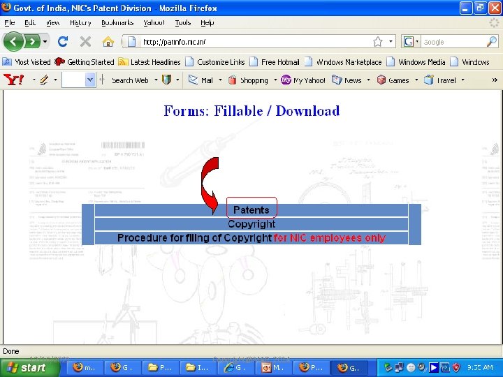This screenshot has height=377, width=503.
Task: Open the first folder window in taskbar
Action: (x=161, y=367)
